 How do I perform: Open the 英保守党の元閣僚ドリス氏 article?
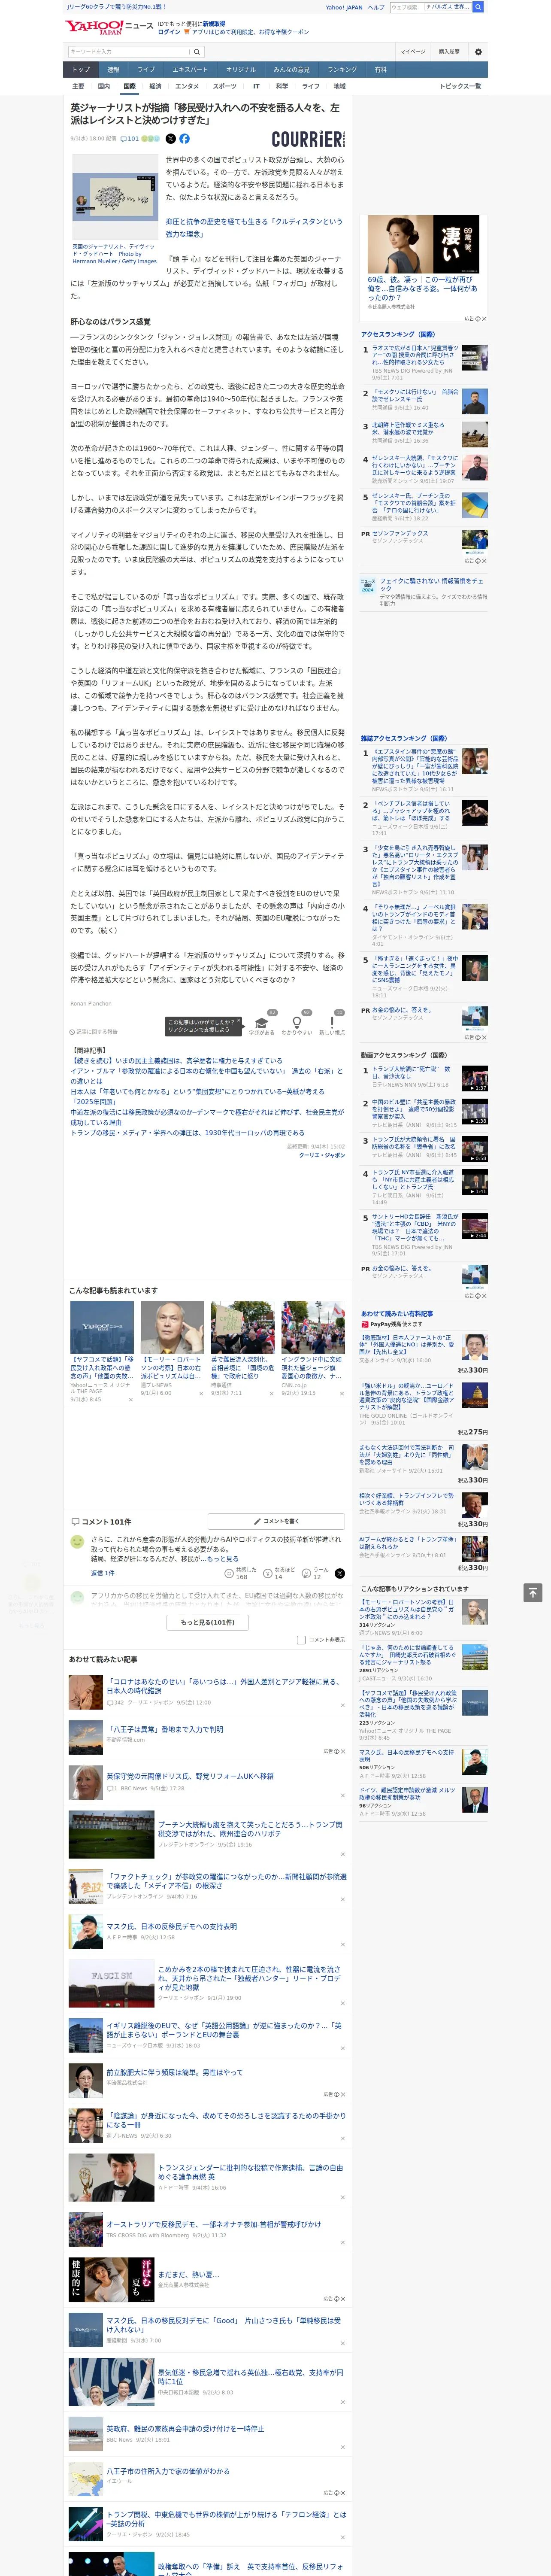(x=190, y=1776)
